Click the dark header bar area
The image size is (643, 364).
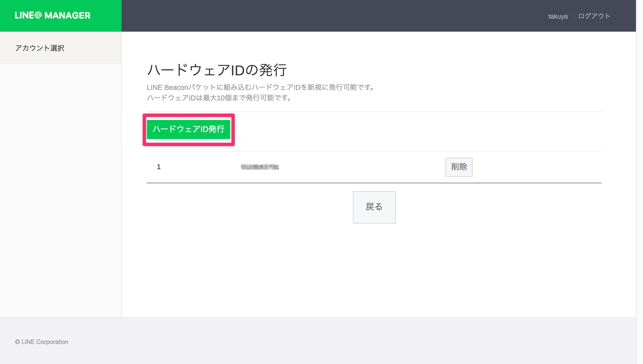point(327,16)
